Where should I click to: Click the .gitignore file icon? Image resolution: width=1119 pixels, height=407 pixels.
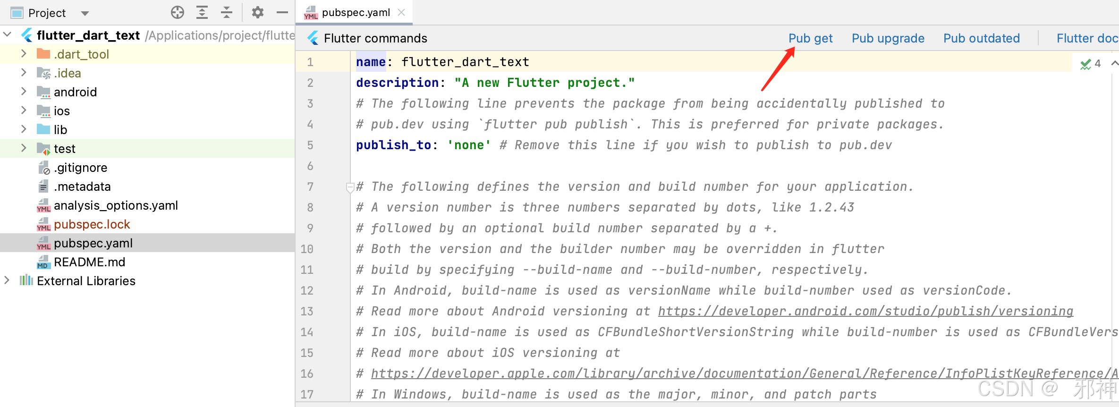tap(43, 168)
